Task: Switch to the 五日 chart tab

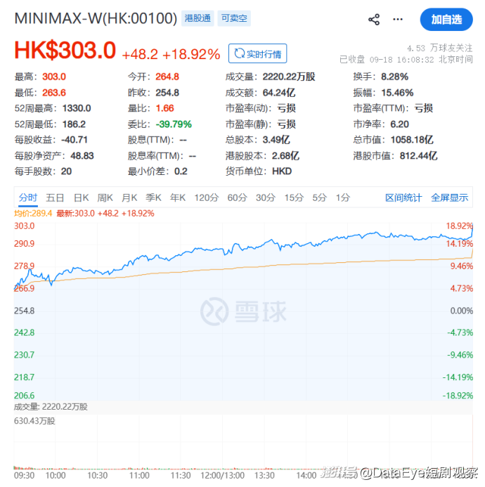Action: (x=55, y=197)
